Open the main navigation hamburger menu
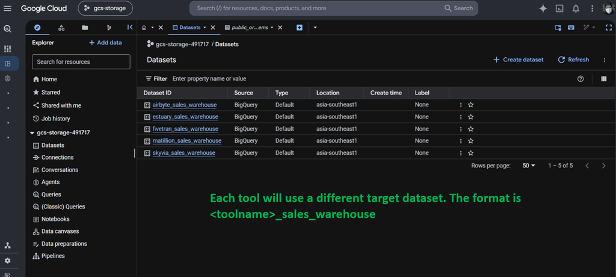This screenshot has width=616, height=277. click(7, 8)
